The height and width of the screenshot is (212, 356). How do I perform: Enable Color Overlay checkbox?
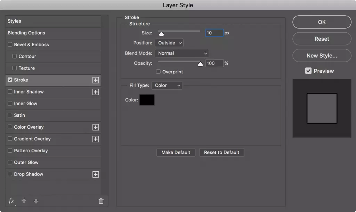(x=10, y=127)
